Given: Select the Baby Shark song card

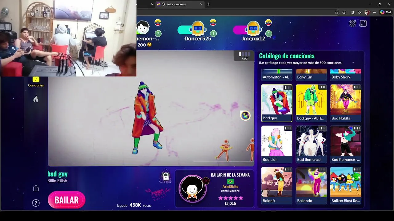Looking at the screenshot, I should (x=345, y=75).
